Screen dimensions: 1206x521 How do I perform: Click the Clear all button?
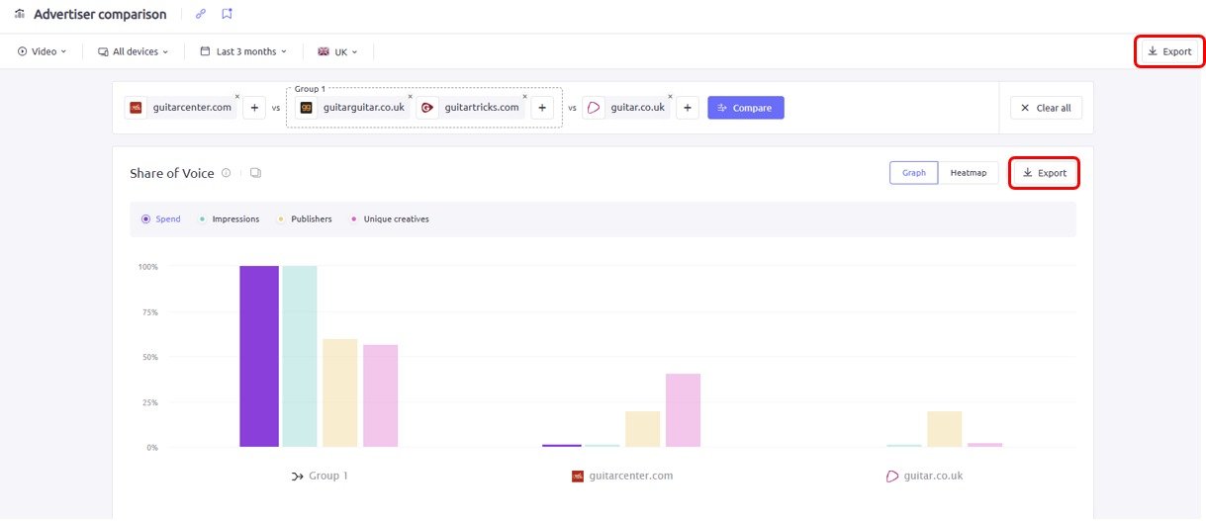coord(1046,108)
